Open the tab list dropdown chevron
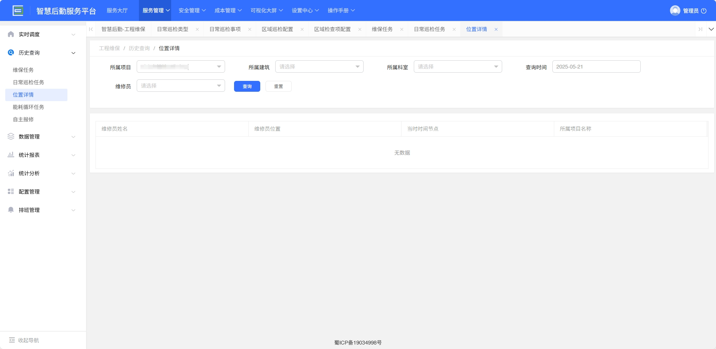Image resolution: width=716 pixels, height=349 pixels. (x=711, y=29)
